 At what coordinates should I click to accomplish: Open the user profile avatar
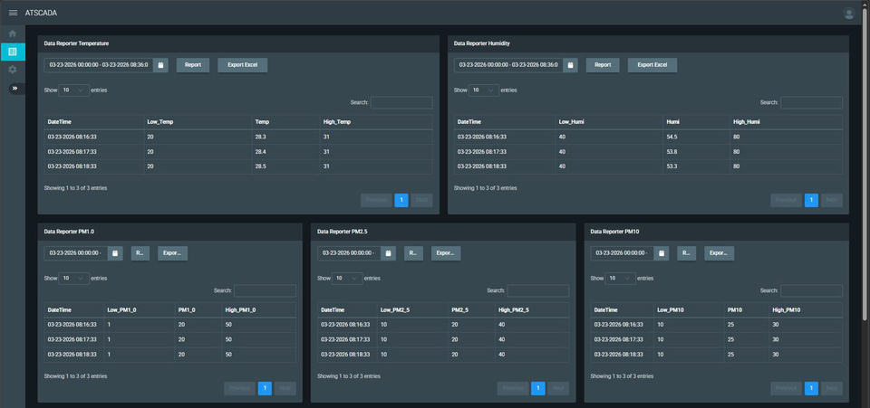(x=848, y=14)
